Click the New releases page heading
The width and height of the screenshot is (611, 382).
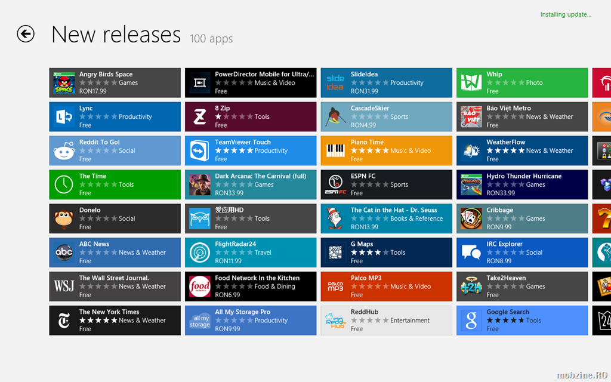116,34
